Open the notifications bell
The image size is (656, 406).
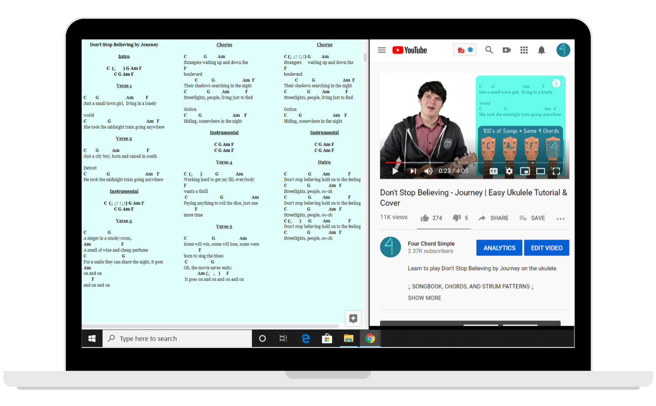coord(541,50)
